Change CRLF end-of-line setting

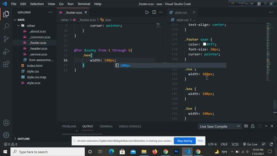pos(224,144)
